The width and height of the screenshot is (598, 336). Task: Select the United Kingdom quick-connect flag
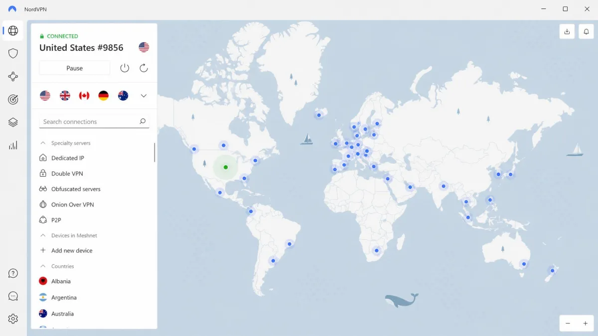click(x=65, y=96)
